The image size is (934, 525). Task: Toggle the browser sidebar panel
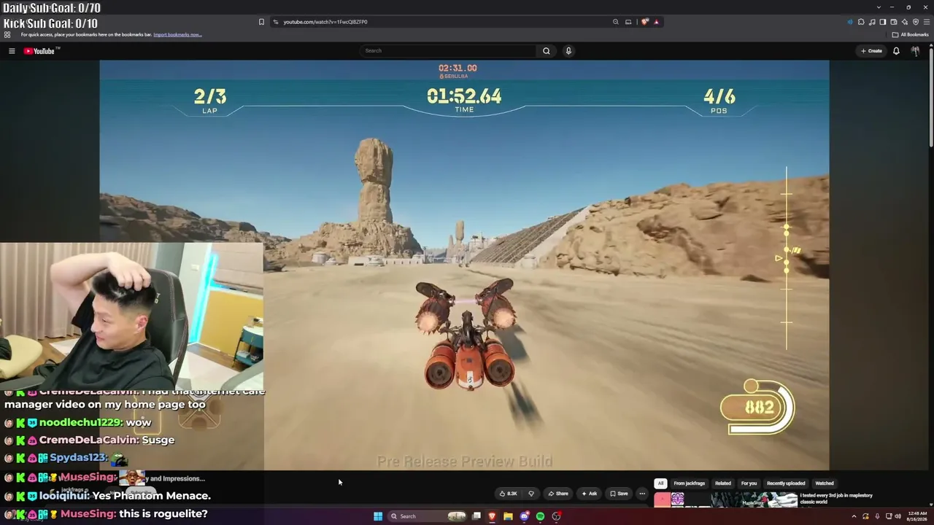[883, 22]
